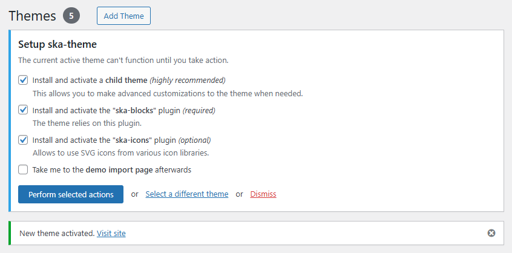
Task: Click the "SVG icons" description text
Action: click(x=120, y=153)
